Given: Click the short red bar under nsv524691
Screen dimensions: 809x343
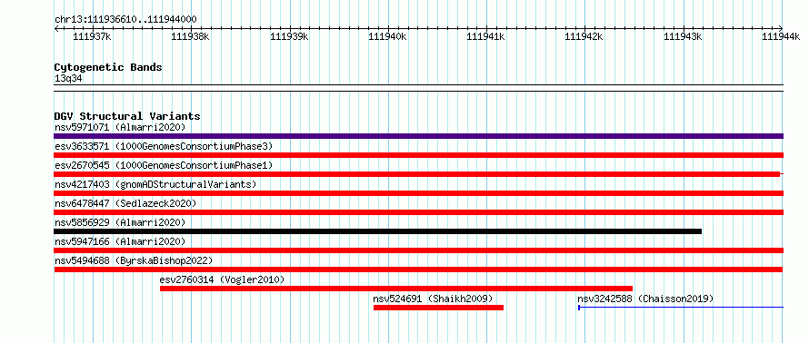Looking at the screenshot, I should pyautogui.click(x=438, y=308).
